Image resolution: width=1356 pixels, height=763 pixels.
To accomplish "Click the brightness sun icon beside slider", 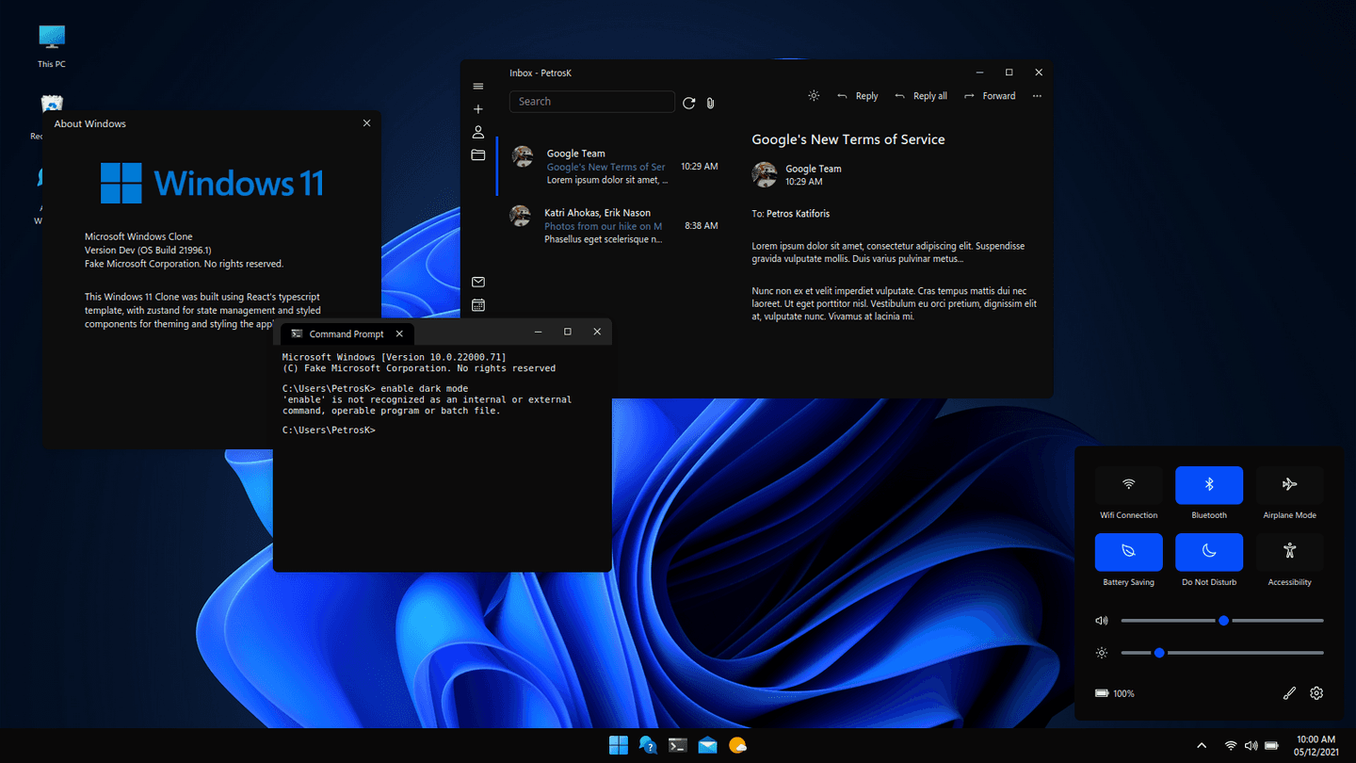I will [1102, 653].
